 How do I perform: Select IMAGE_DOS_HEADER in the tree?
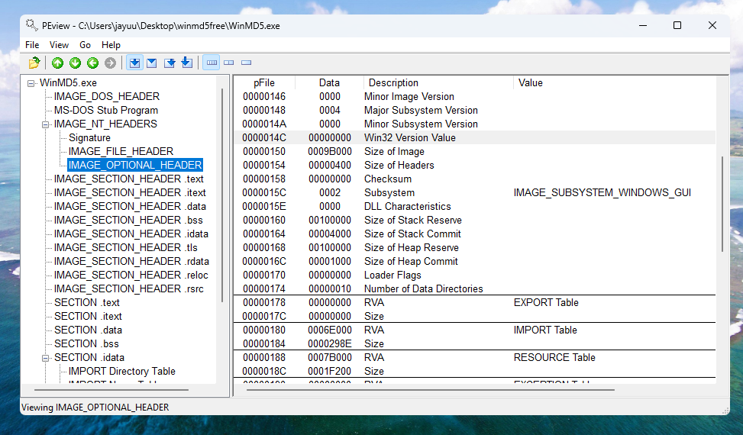click(x=107, y=97)
